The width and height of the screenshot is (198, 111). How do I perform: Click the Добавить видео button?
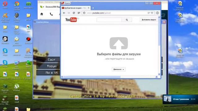tap(149, 20)
